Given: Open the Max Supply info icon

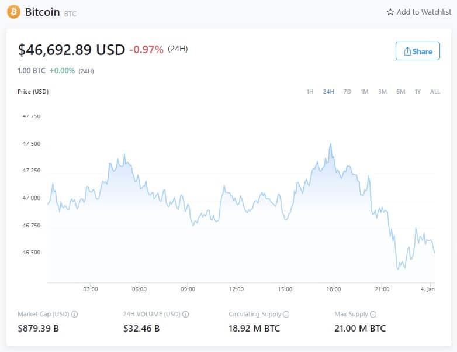Looking at the screenshot, I should [x=373, y=314].
